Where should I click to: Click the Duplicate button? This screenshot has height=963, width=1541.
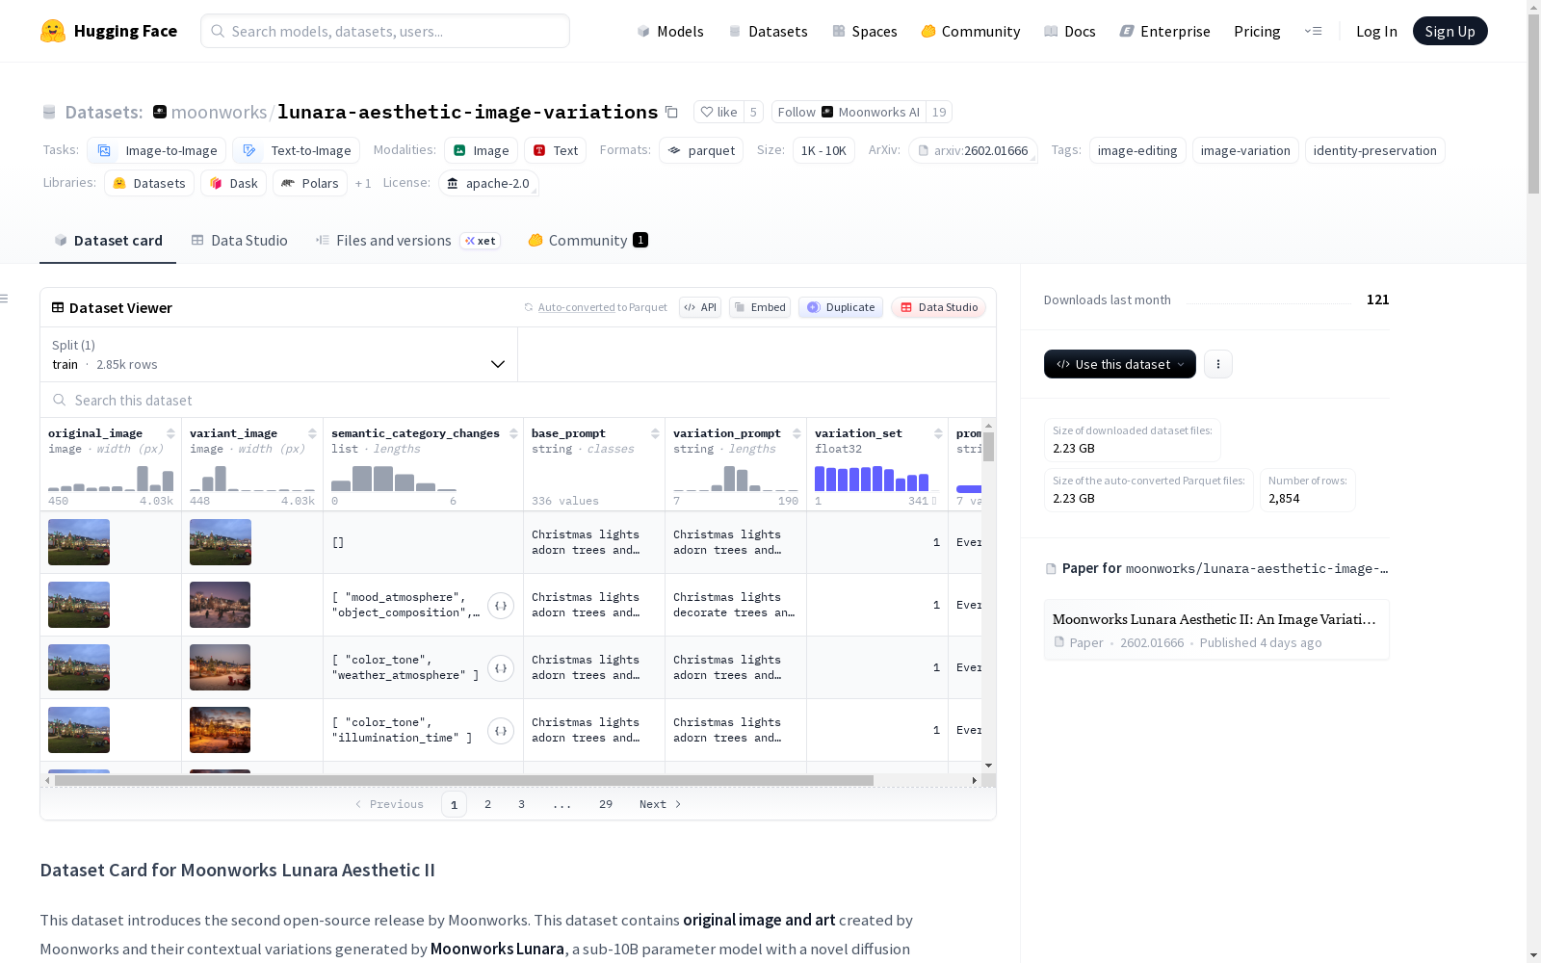click(841, 307)
